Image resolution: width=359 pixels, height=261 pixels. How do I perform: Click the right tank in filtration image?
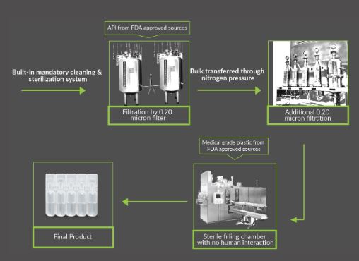(170, 76)
